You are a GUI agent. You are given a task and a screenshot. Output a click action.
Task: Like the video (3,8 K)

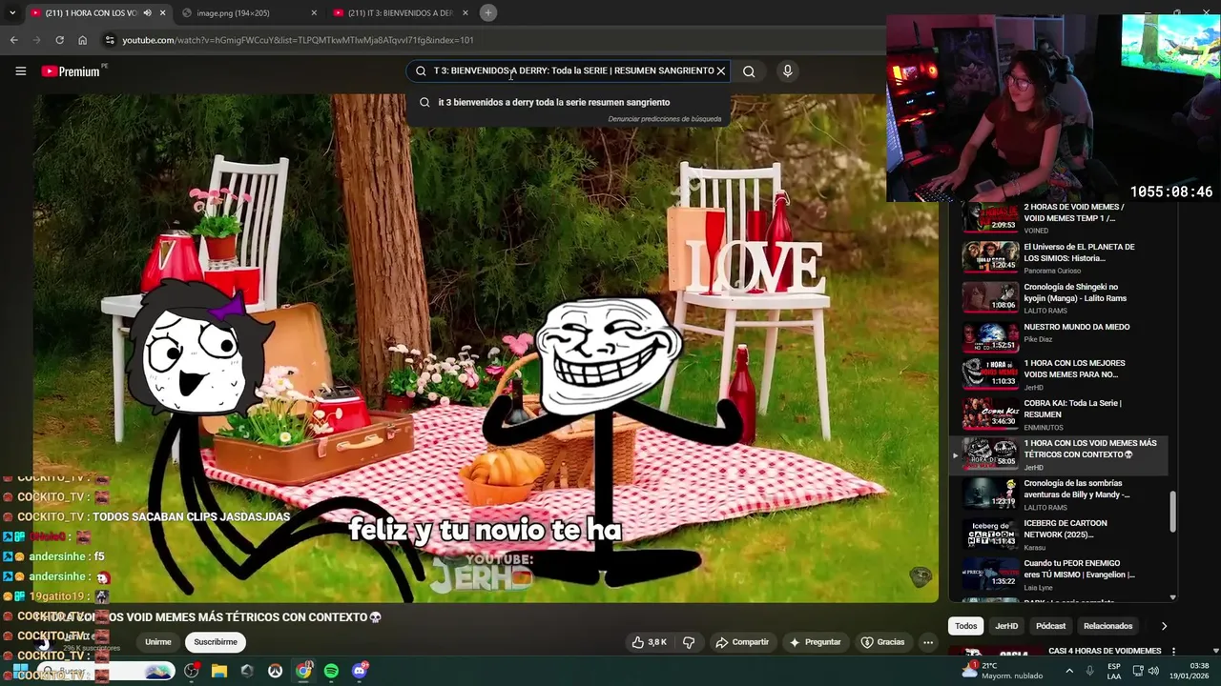coord(649,642)
